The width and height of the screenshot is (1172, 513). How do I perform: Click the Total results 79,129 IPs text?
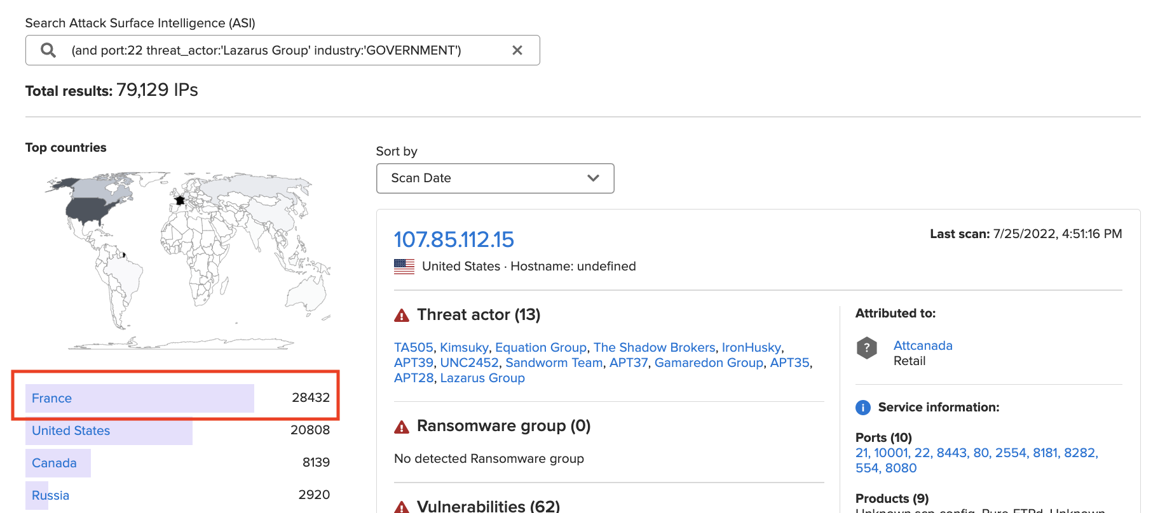click(112, 90)
